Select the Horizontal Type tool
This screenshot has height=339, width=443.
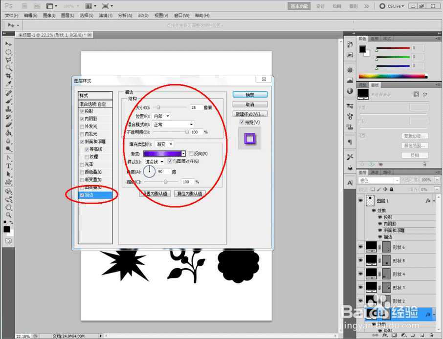click(8, 166)
